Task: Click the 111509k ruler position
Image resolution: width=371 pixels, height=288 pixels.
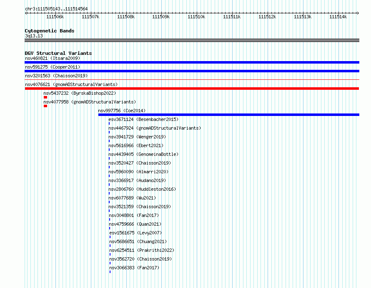Action: click(x=161, y=17)
